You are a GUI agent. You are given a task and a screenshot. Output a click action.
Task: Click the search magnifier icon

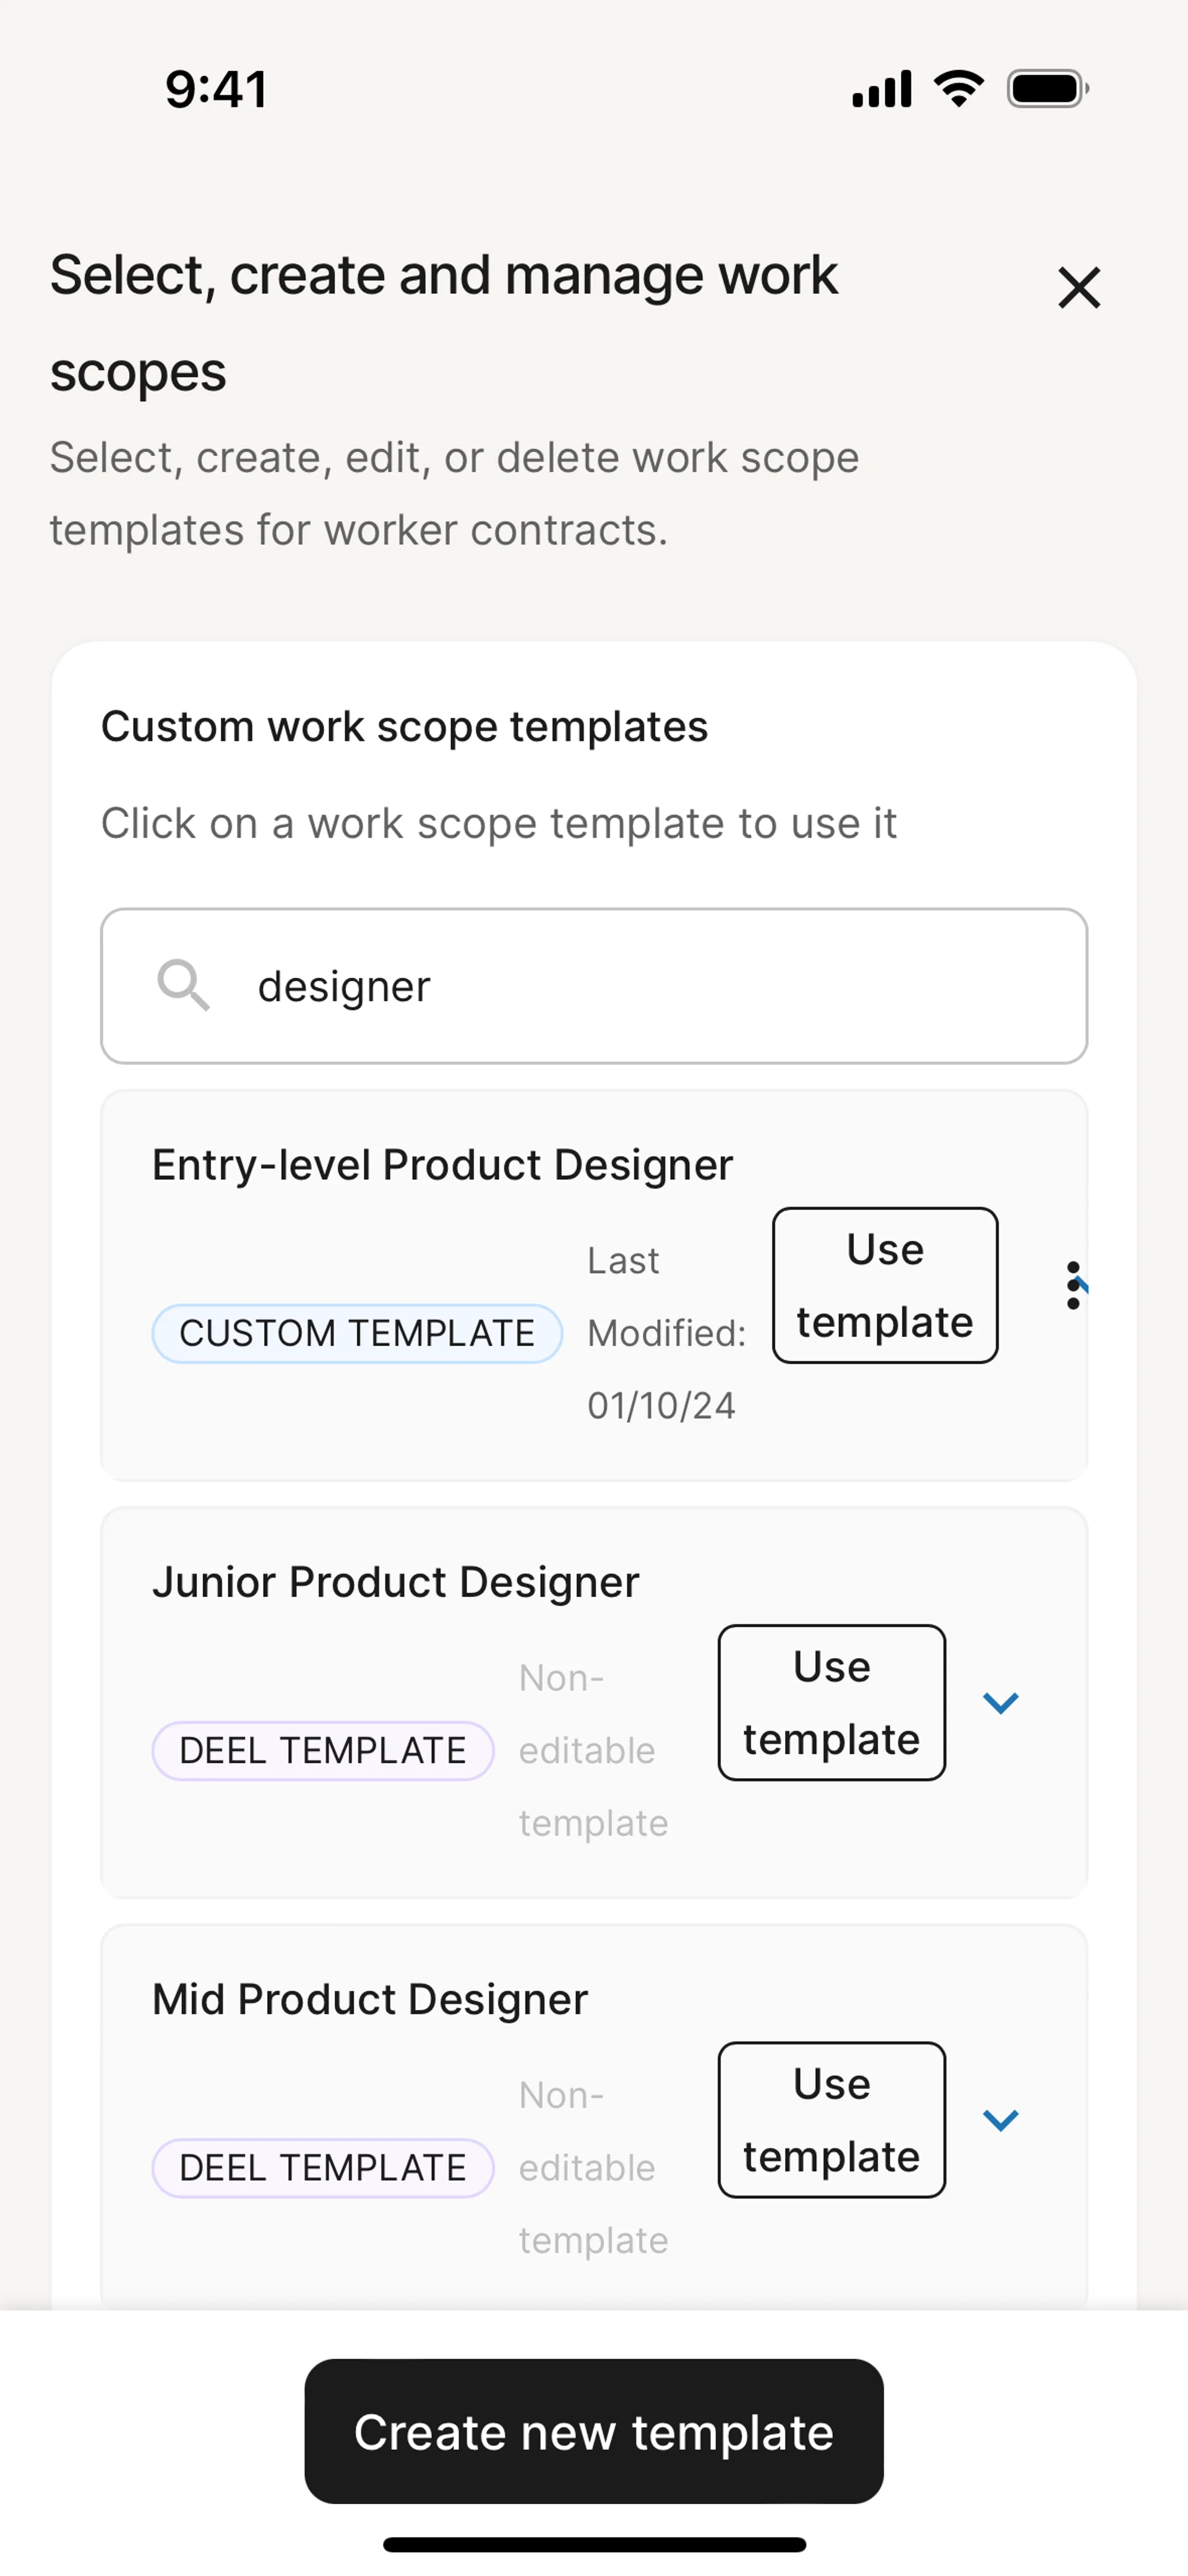click(x=183, y=986)
